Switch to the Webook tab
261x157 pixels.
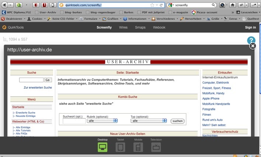pyautogui.click(x=159, y=27)
